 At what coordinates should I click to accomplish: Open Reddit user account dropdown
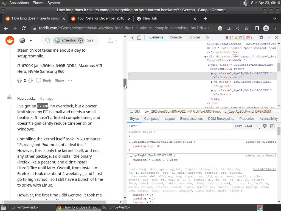tap(112, 40)
